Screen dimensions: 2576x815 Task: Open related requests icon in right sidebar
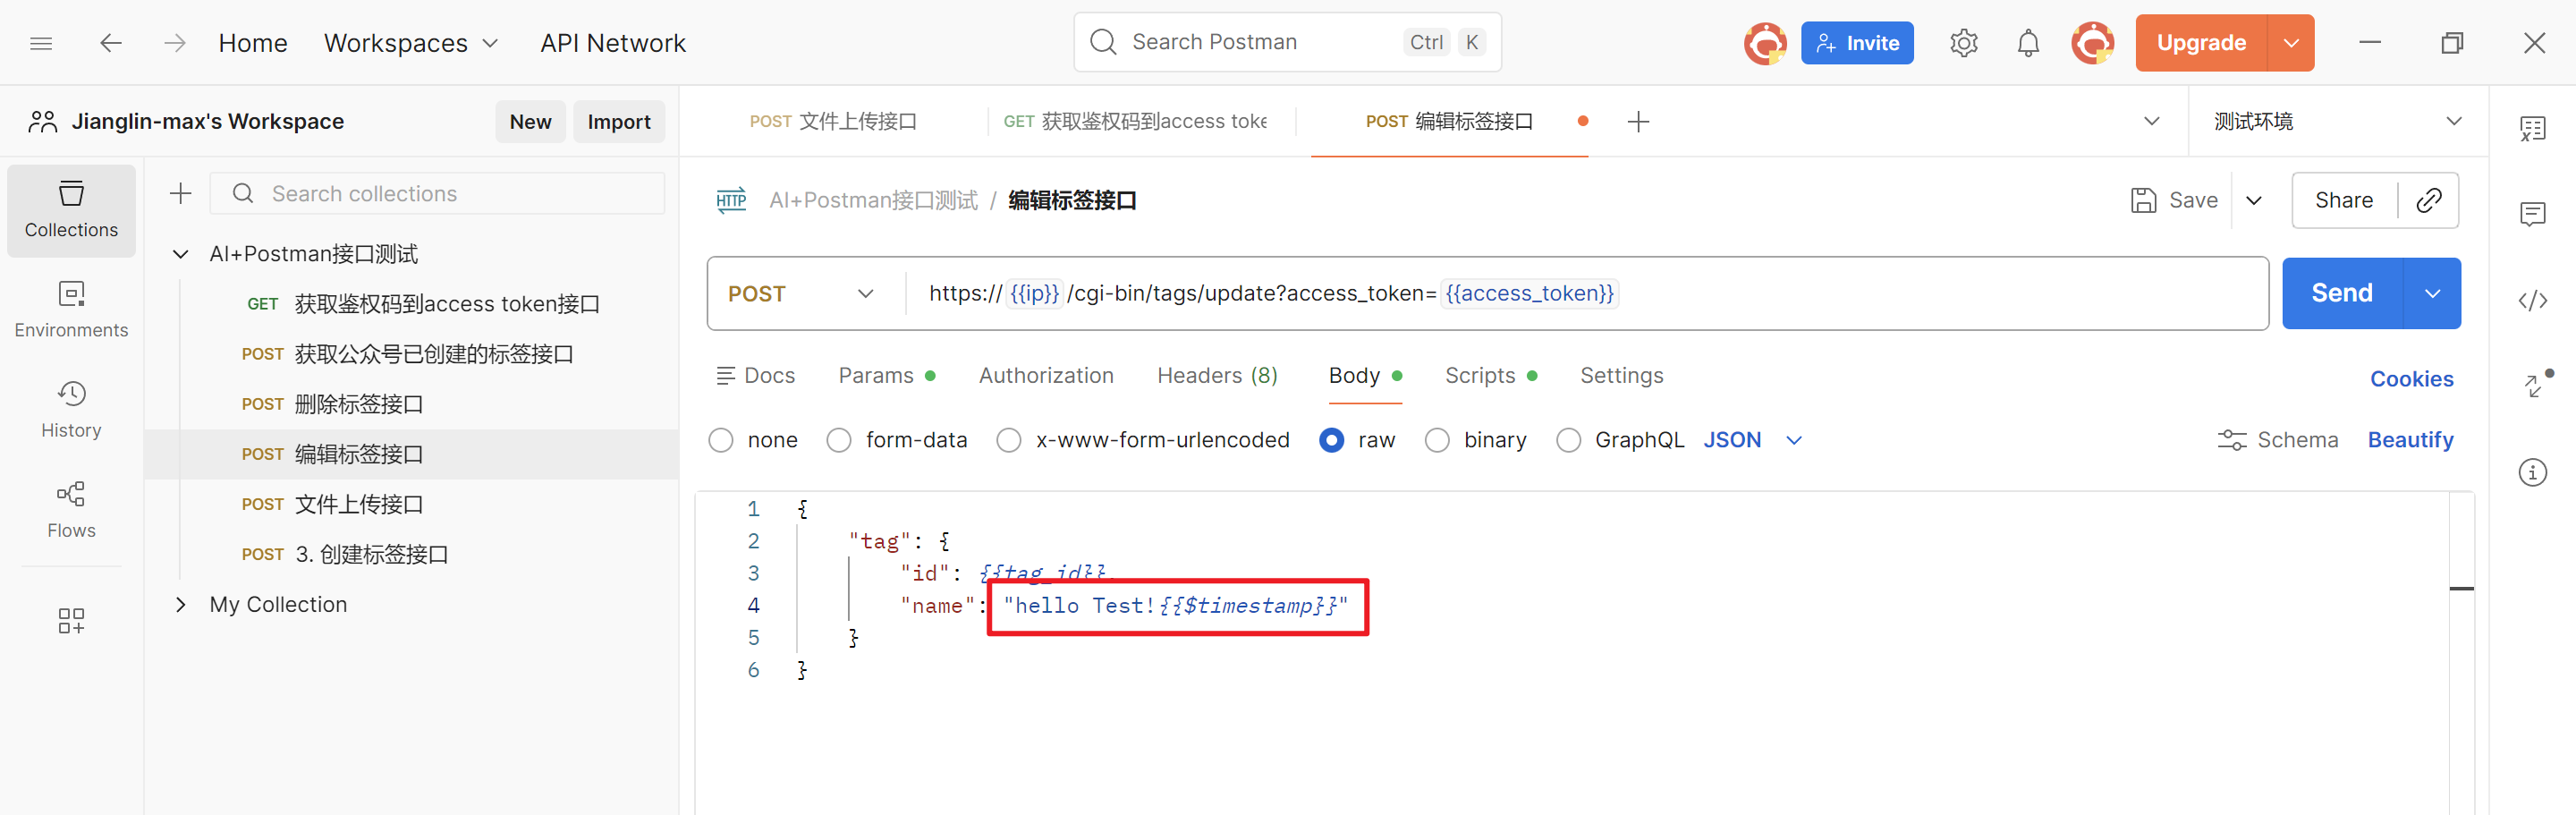(2535, 385)
